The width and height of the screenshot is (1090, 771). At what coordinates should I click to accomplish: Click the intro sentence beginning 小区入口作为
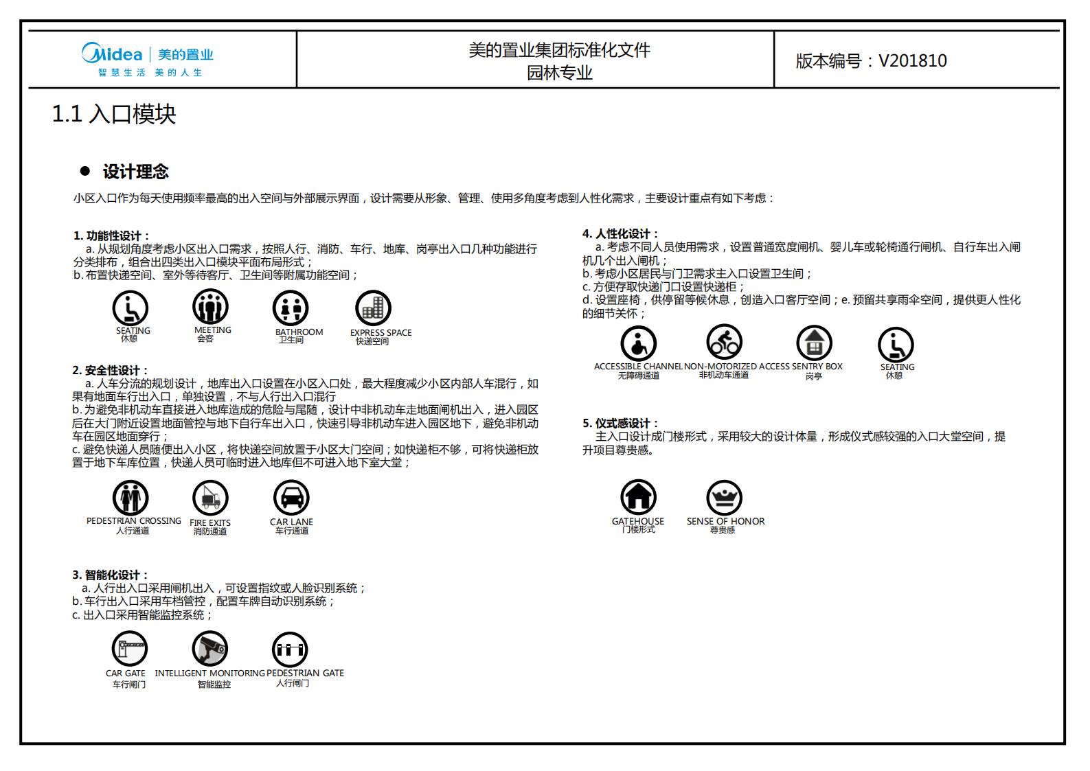pos(424,198)
